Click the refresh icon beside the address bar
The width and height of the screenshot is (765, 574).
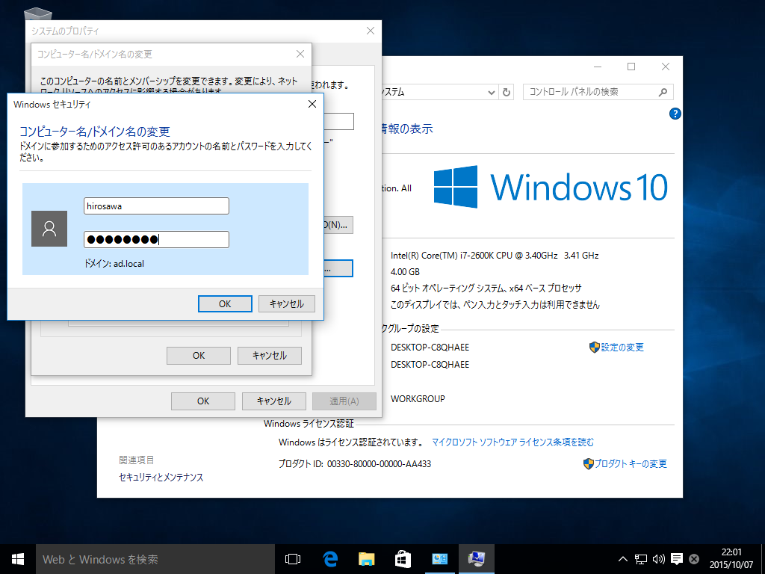pyautogui.click(x=507, y=92)
